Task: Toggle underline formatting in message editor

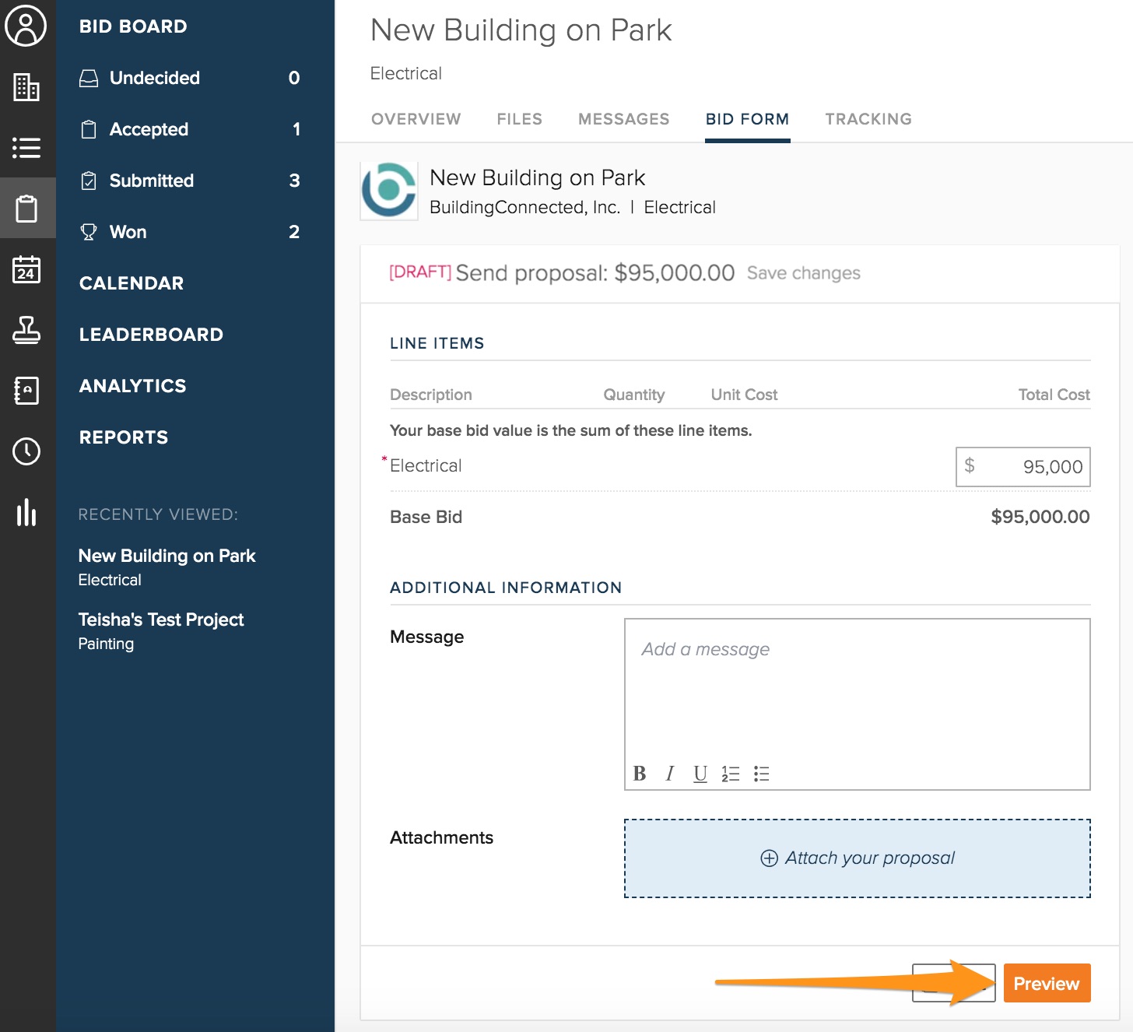Action: pyautogui.click(x=700, y=774)
